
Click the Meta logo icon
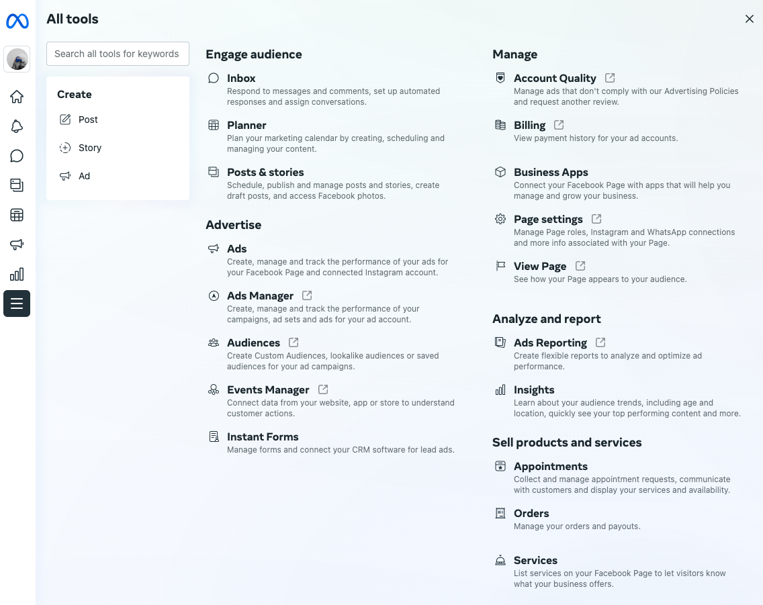pos(17,21)
